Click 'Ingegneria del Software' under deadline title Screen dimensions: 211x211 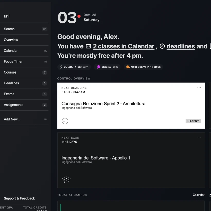coord(77,108)
